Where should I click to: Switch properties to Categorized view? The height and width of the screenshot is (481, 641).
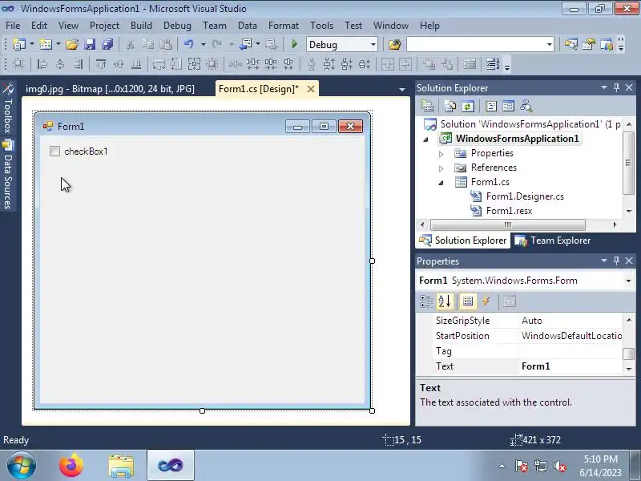click(x=426, y=301)
